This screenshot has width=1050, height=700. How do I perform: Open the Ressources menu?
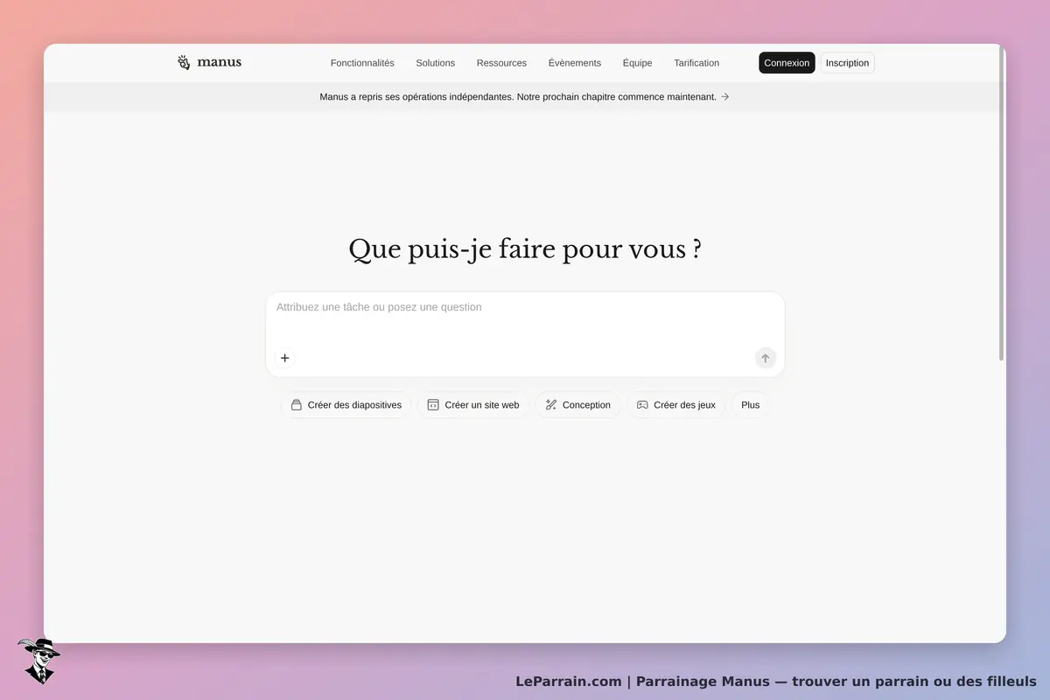[501, 63]
